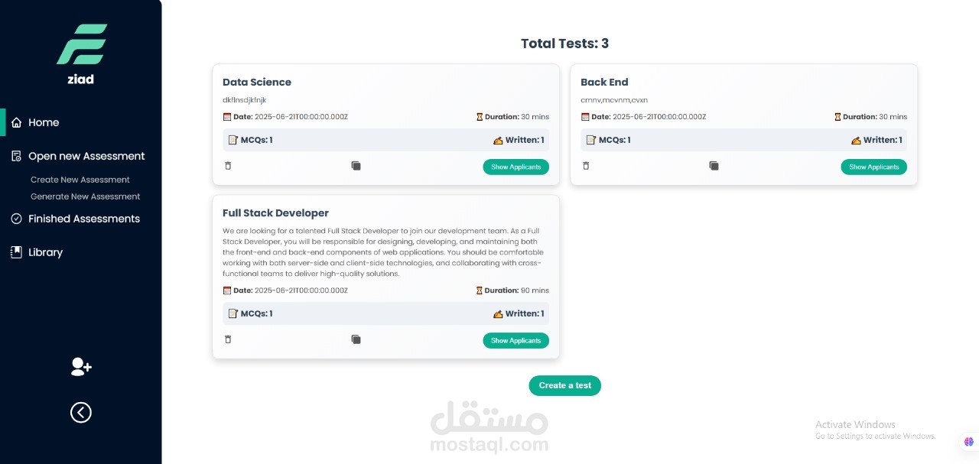Click the add user icon in sidebar

tap(81, 367)
